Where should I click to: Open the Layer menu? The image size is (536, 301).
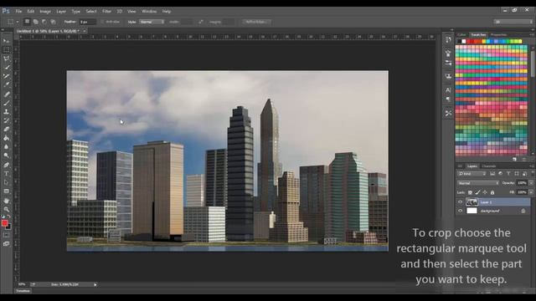[61, 11]
